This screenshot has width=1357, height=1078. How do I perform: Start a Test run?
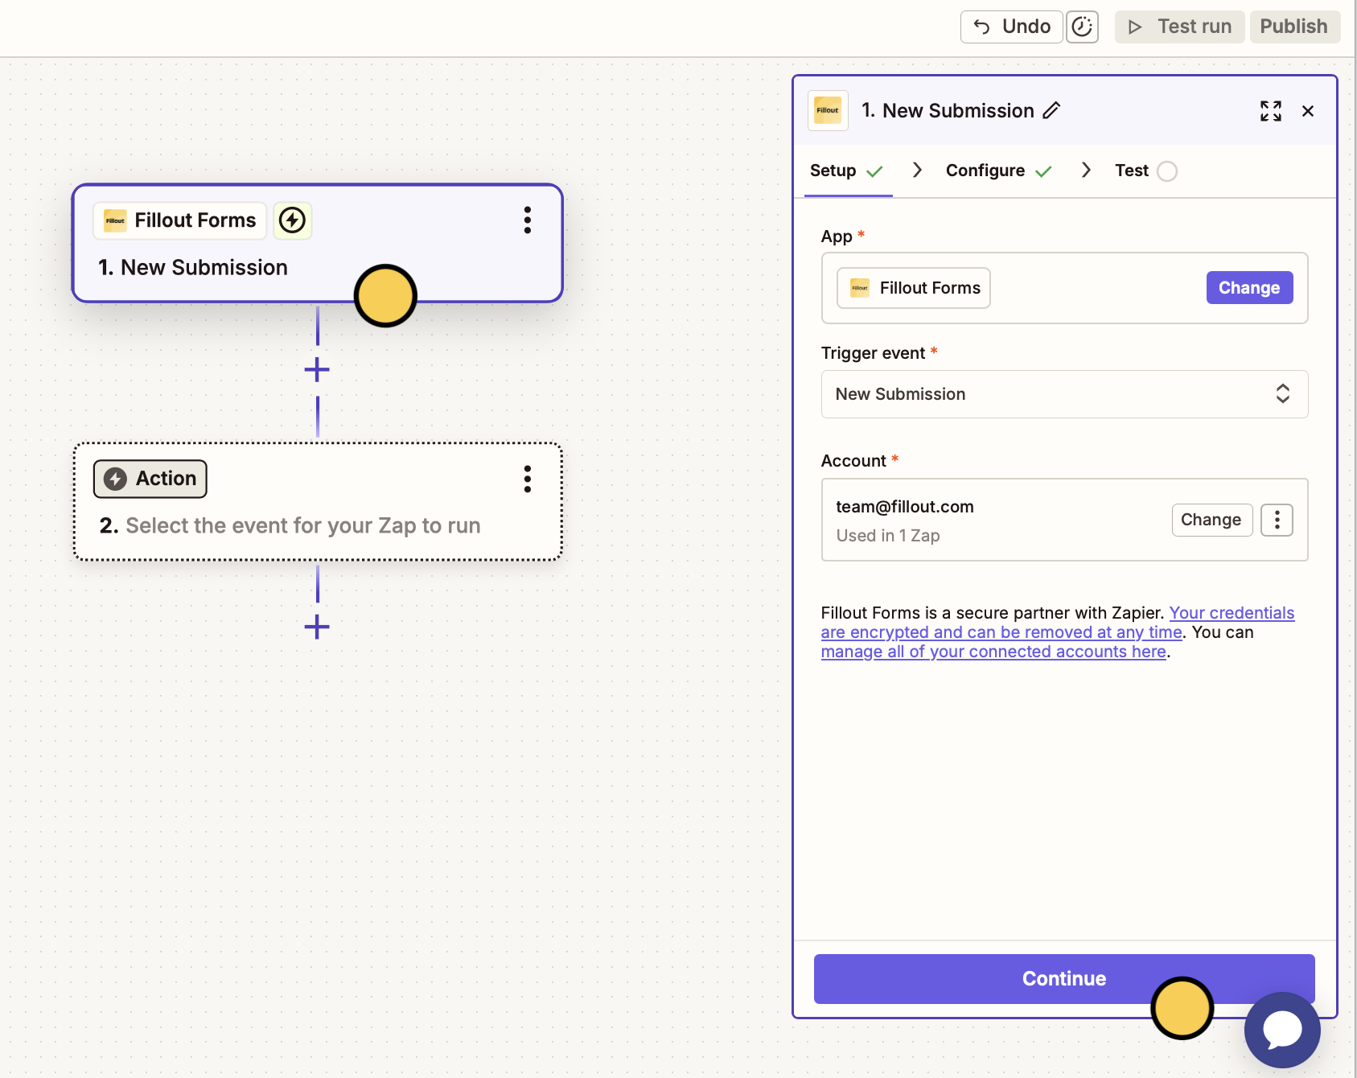tap(1179, 27)
